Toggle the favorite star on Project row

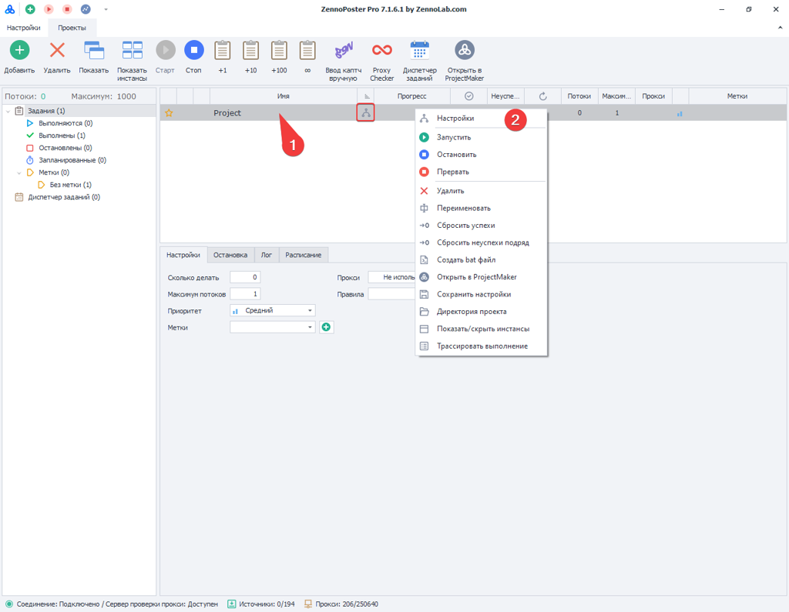(x=169, y=113)
